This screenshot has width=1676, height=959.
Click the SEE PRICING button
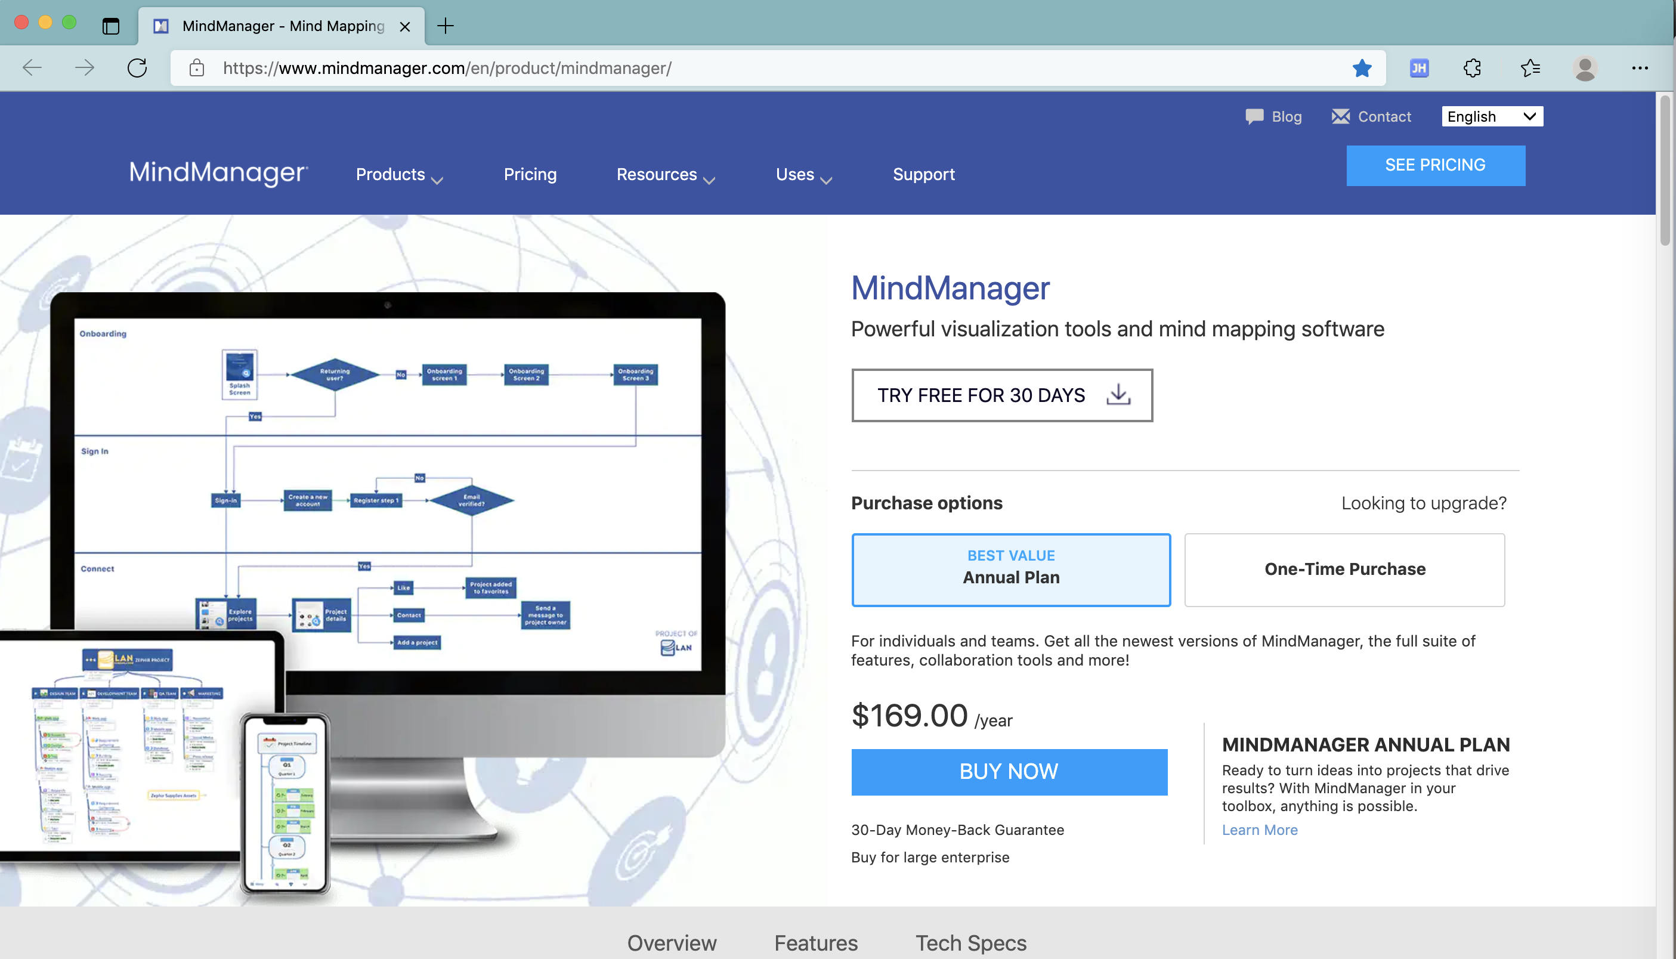coord(1435,165)
